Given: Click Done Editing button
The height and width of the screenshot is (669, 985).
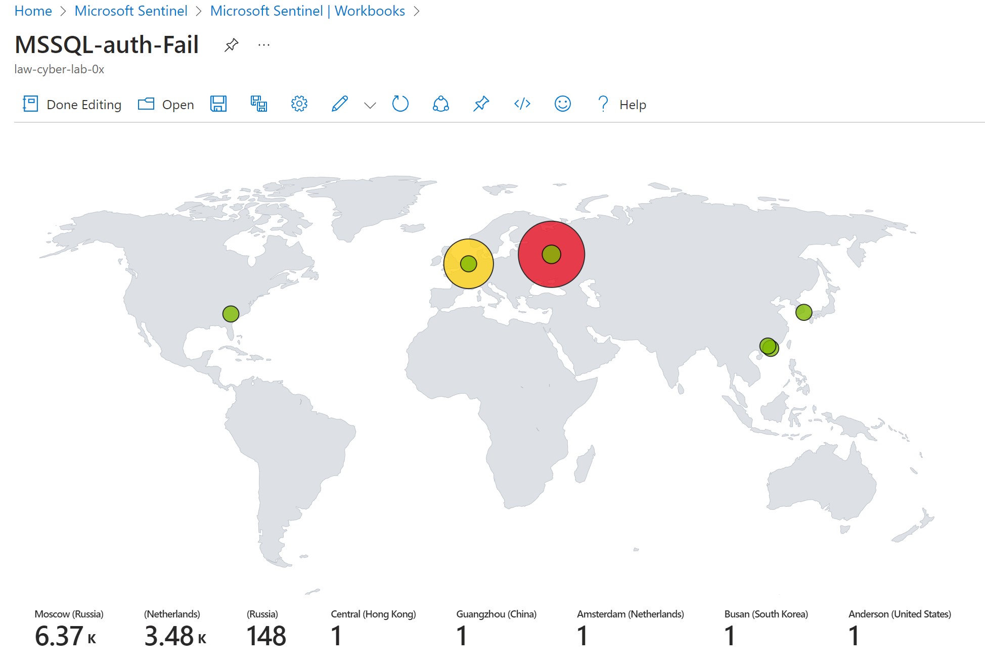Looking at the screenshot, I should click(x=72, y=105).
